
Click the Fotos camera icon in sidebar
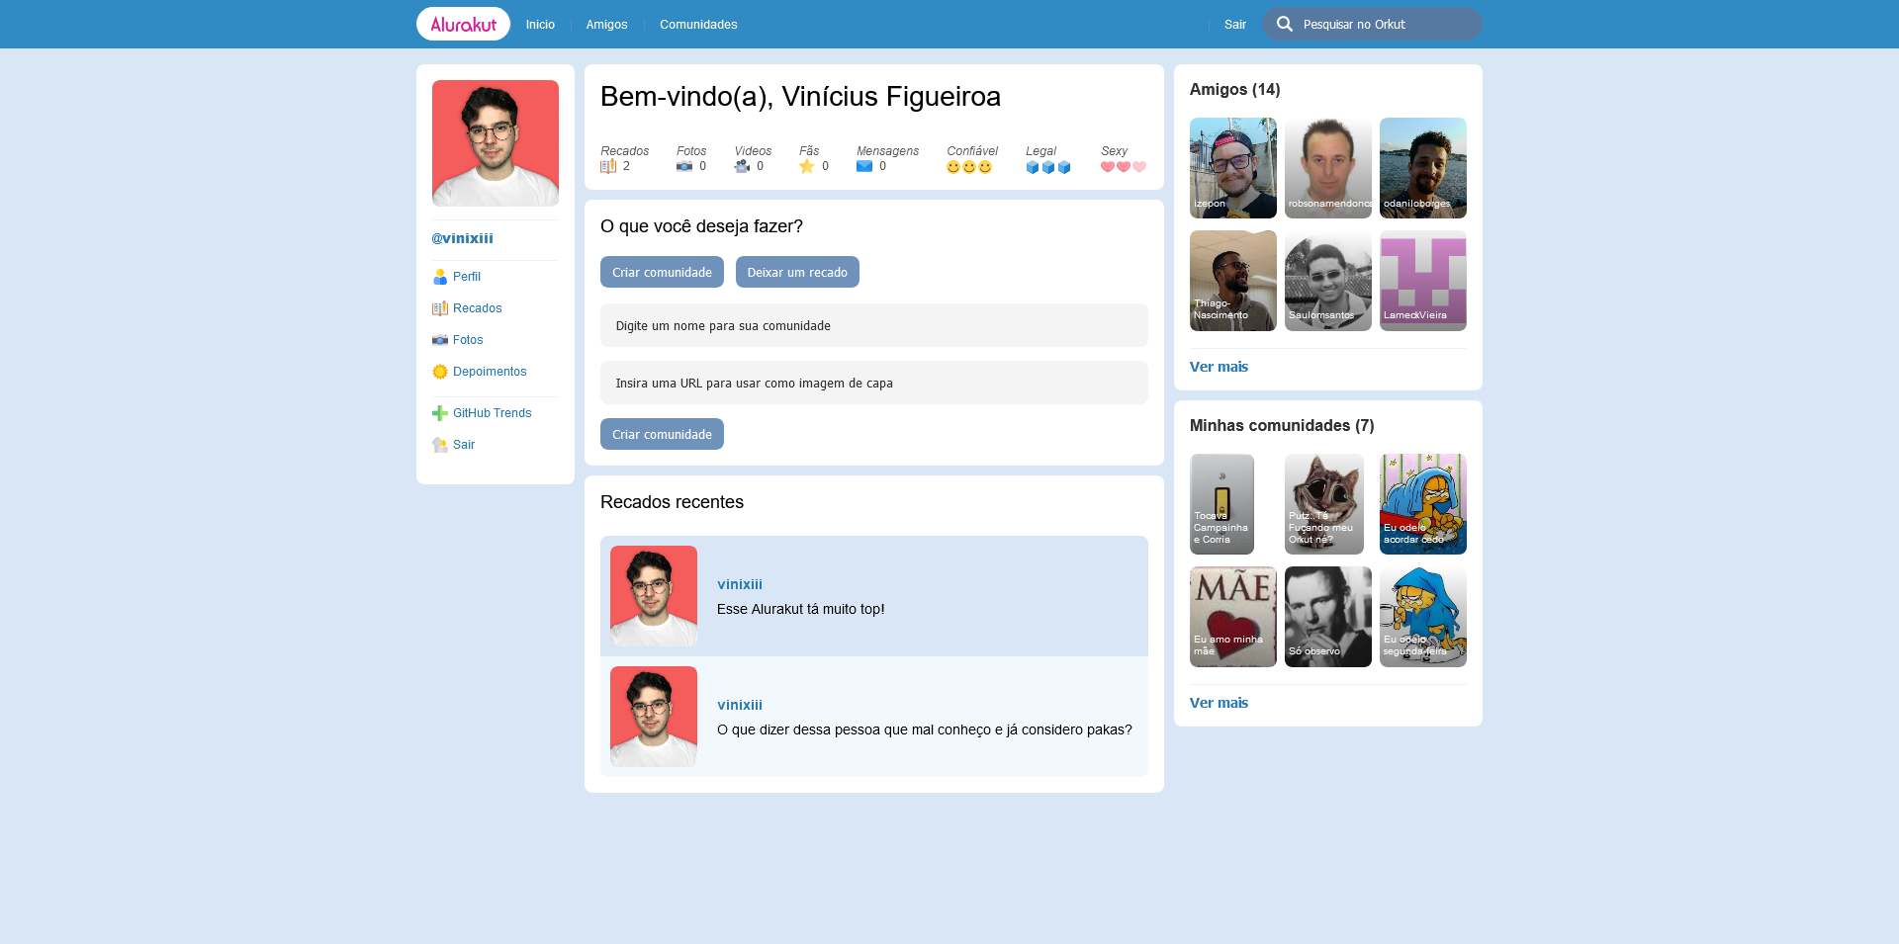click(x=440, y=340)
